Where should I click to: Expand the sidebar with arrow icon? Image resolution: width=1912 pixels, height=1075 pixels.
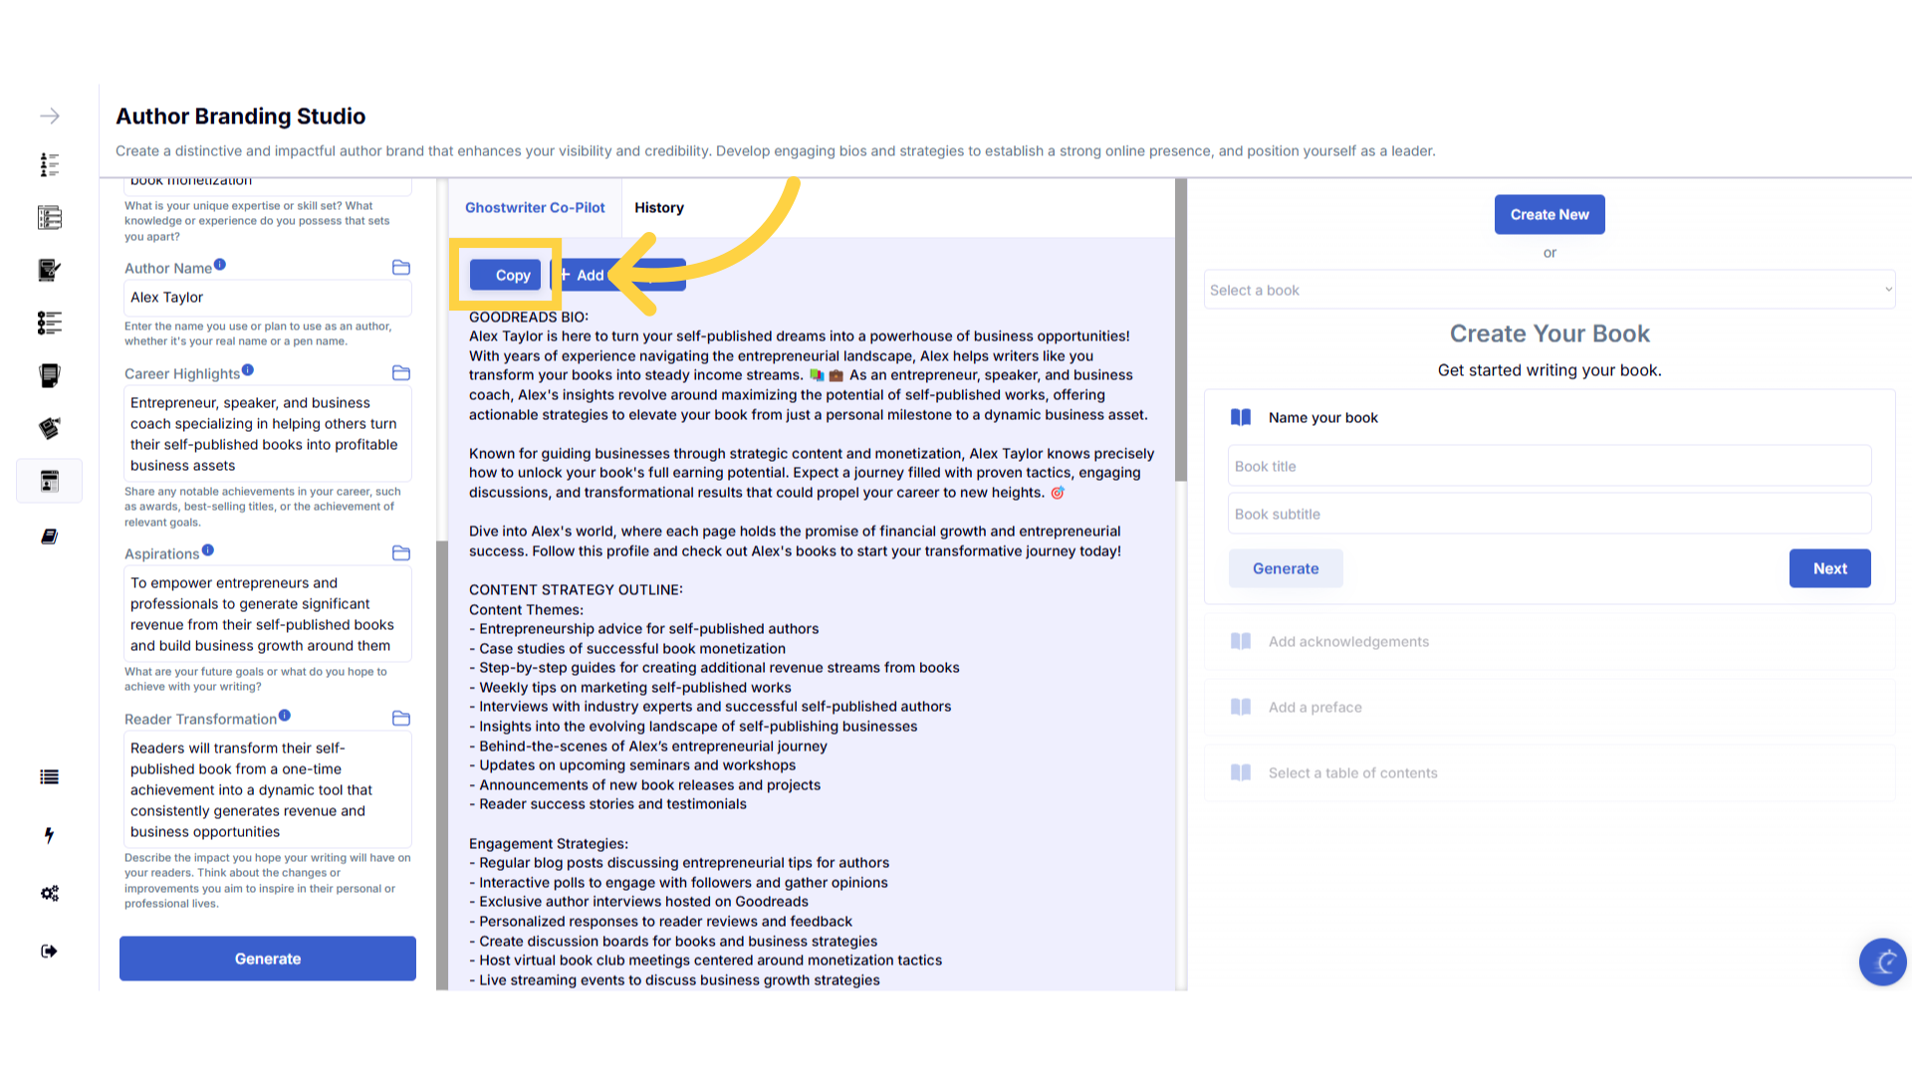click(49, 116)
